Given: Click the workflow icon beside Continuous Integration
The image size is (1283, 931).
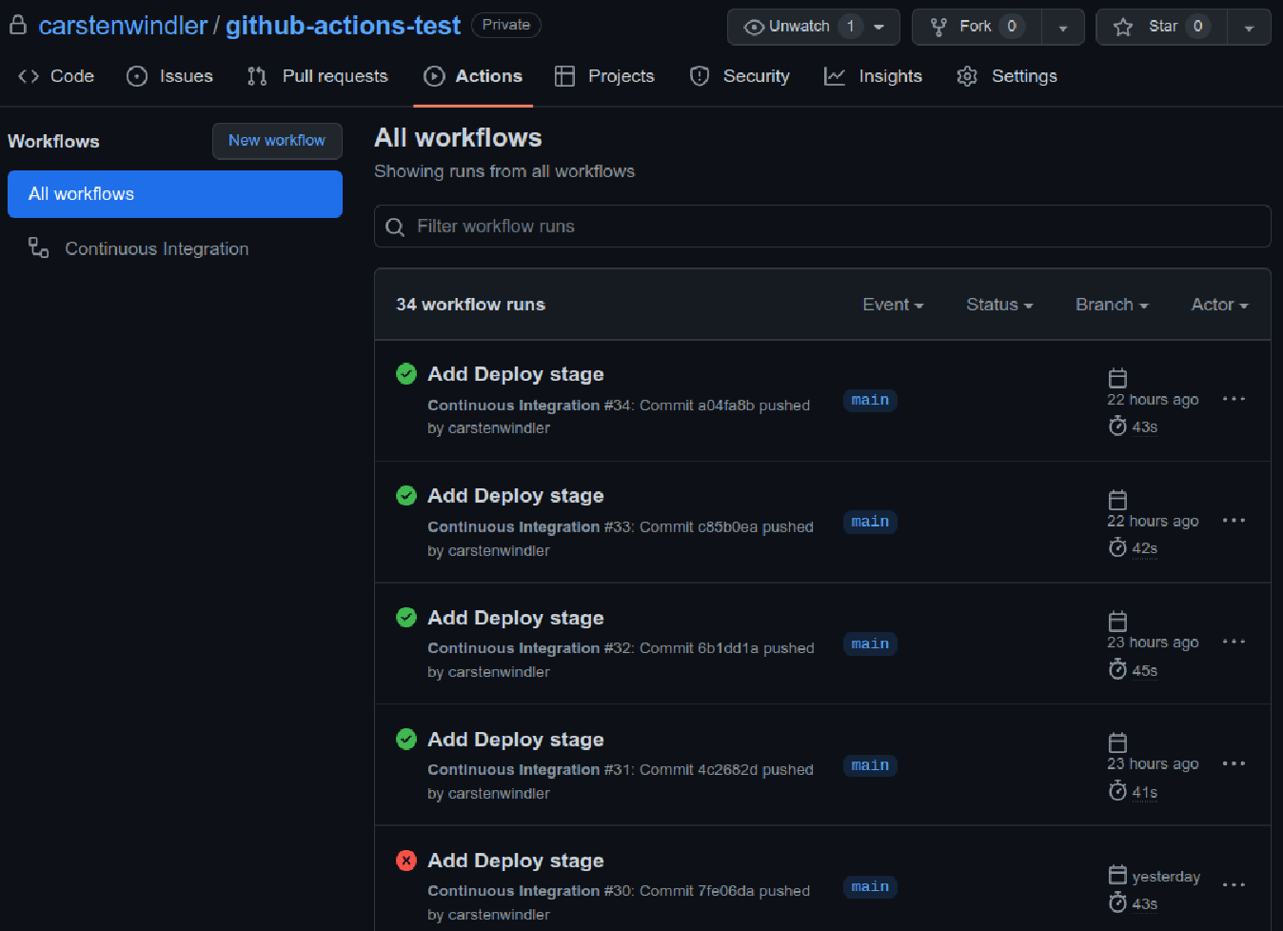Looking at the screenshot, I should click(x=38, y=248).
